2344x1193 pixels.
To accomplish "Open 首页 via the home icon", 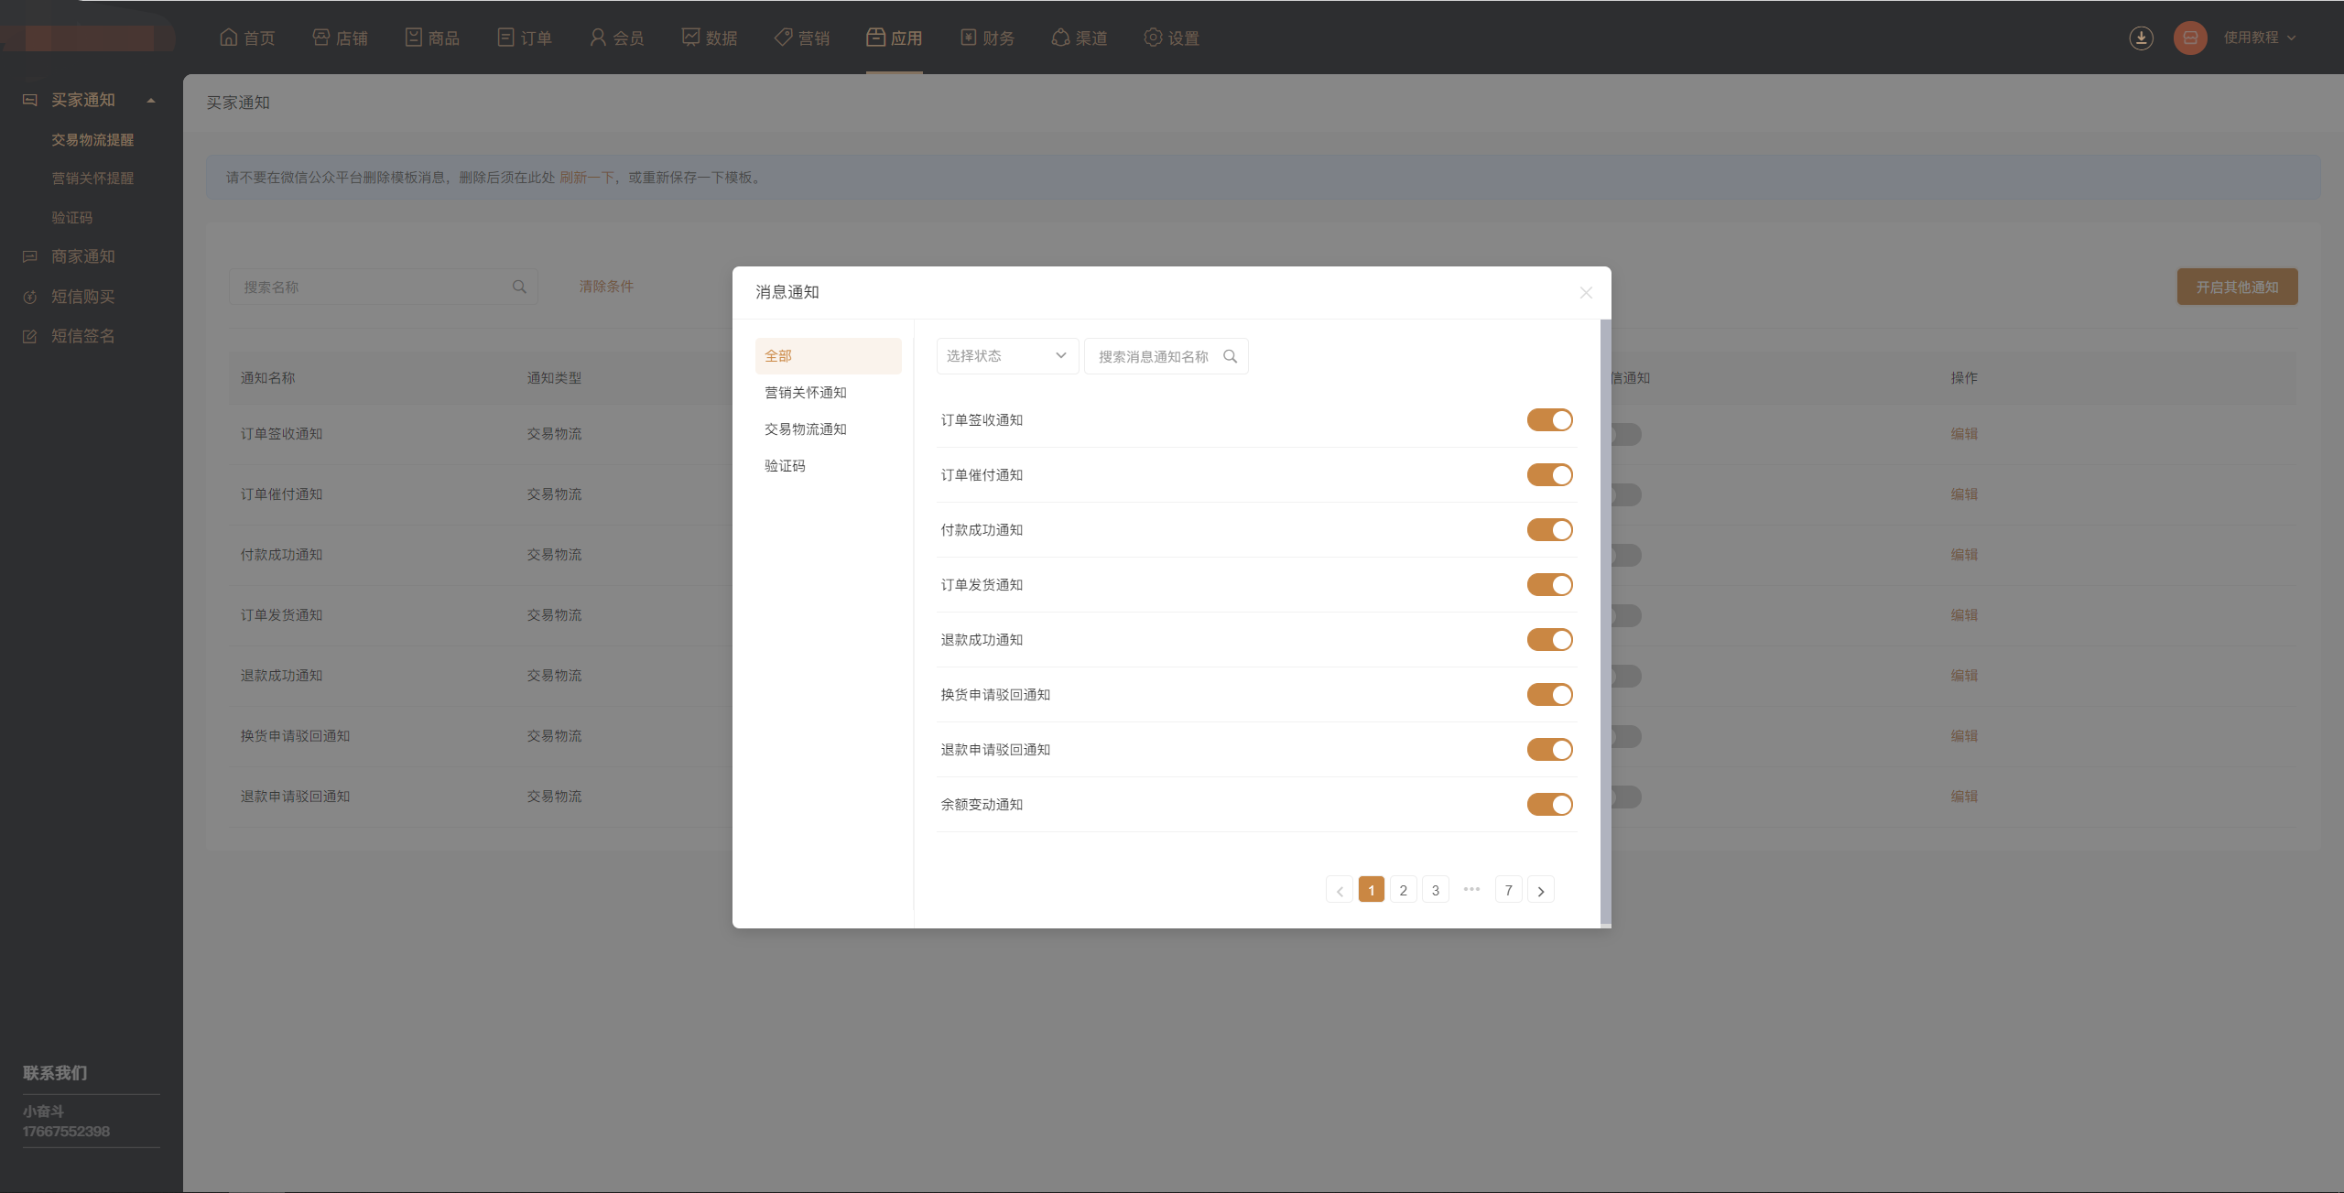I will point(229,38).
